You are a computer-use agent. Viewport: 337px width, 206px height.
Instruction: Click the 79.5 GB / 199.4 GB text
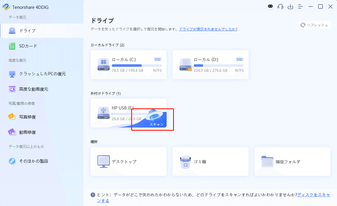[x=127, y=71]
